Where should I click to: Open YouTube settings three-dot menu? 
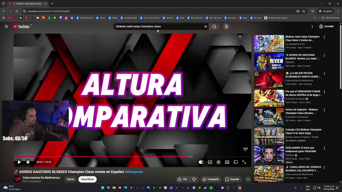(312, 26)
